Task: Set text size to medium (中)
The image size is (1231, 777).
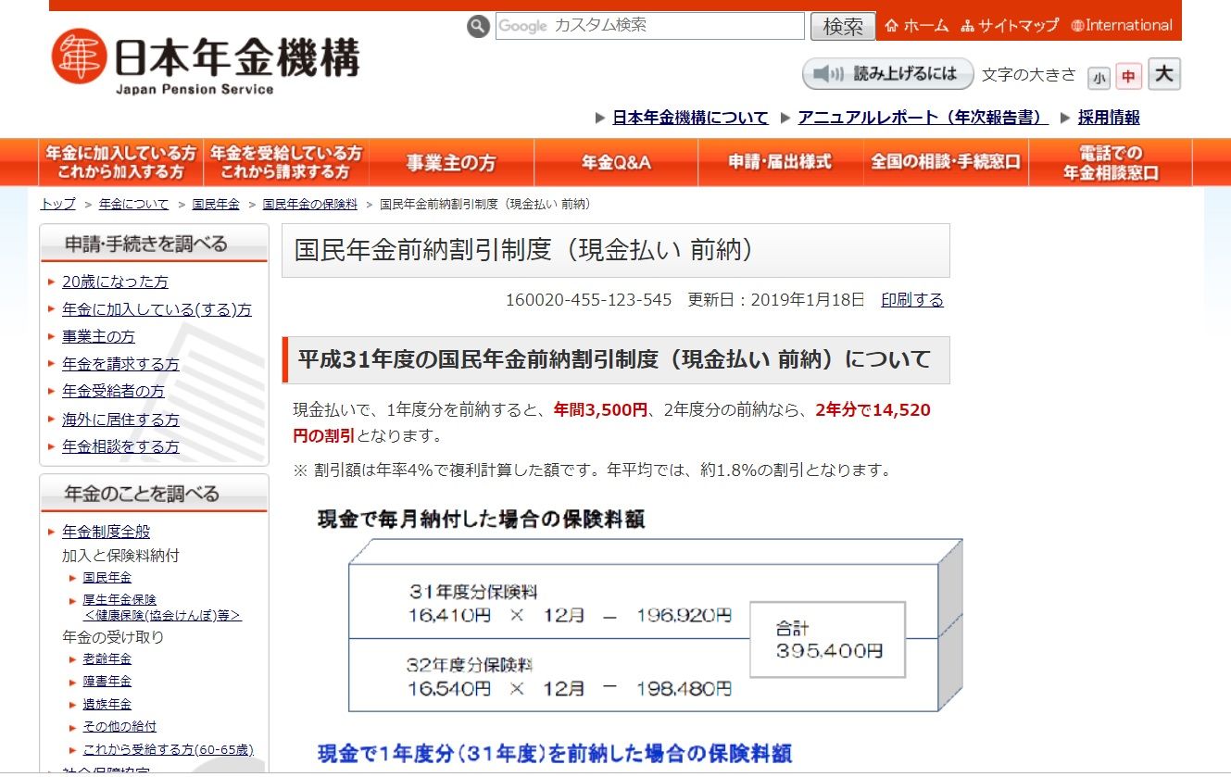Action: 1128,77
